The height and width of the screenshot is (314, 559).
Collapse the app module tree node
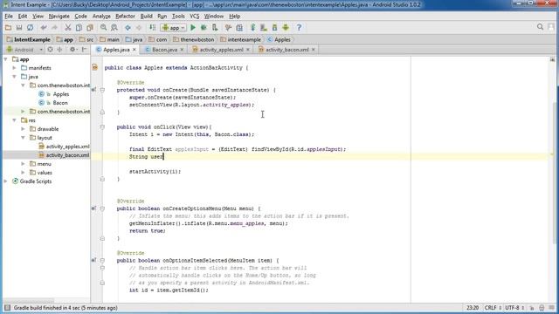pos(6,59)
